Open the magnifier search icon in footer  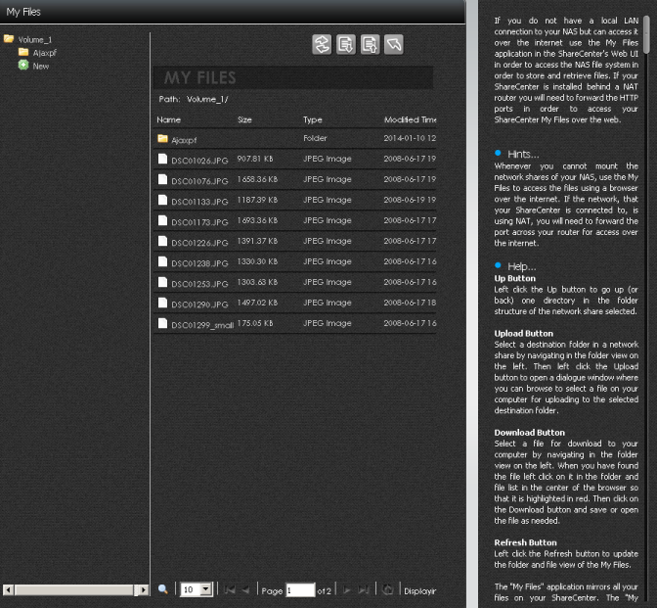(x=163, y=589)
